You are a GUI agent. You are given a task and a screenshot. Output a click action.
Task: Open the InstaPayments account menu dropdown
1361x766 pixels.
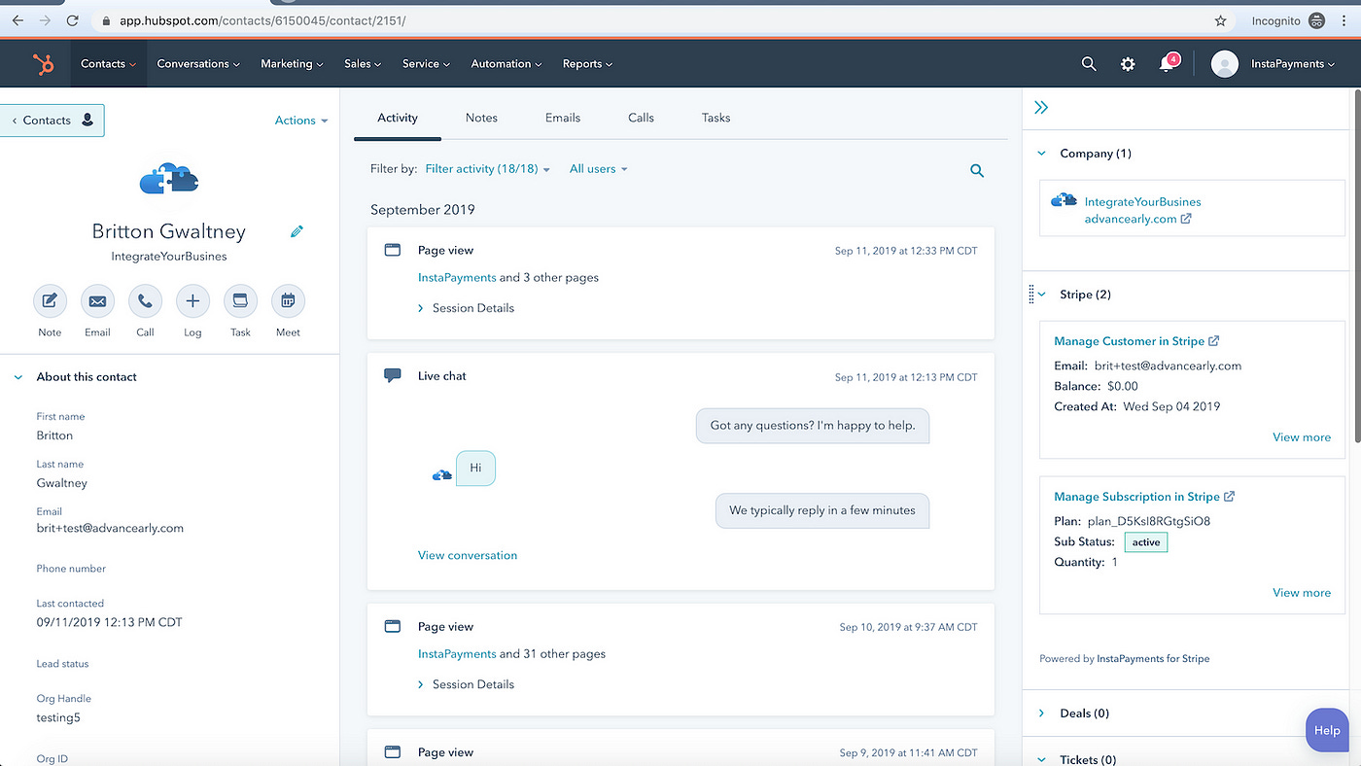(1293, 64)
